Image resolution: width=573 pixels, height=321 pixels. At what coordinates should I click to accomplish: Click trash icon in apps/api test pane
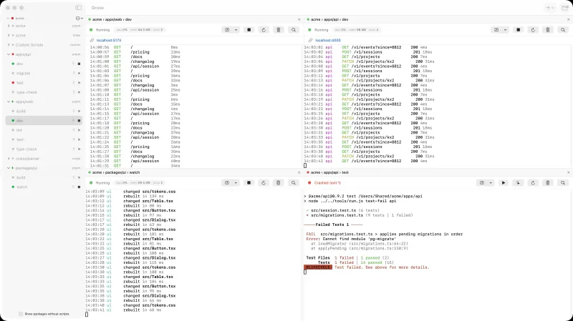coord(548,183)
